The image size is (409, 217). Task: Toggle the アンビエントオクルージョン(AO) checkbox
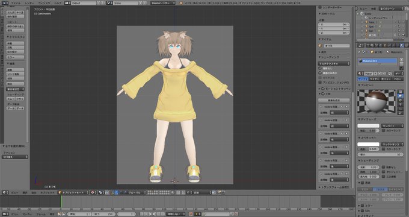coord(321,83)
